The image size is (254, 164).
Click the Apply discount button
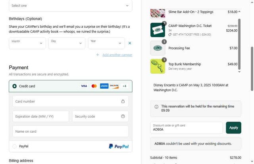[233, 128]
